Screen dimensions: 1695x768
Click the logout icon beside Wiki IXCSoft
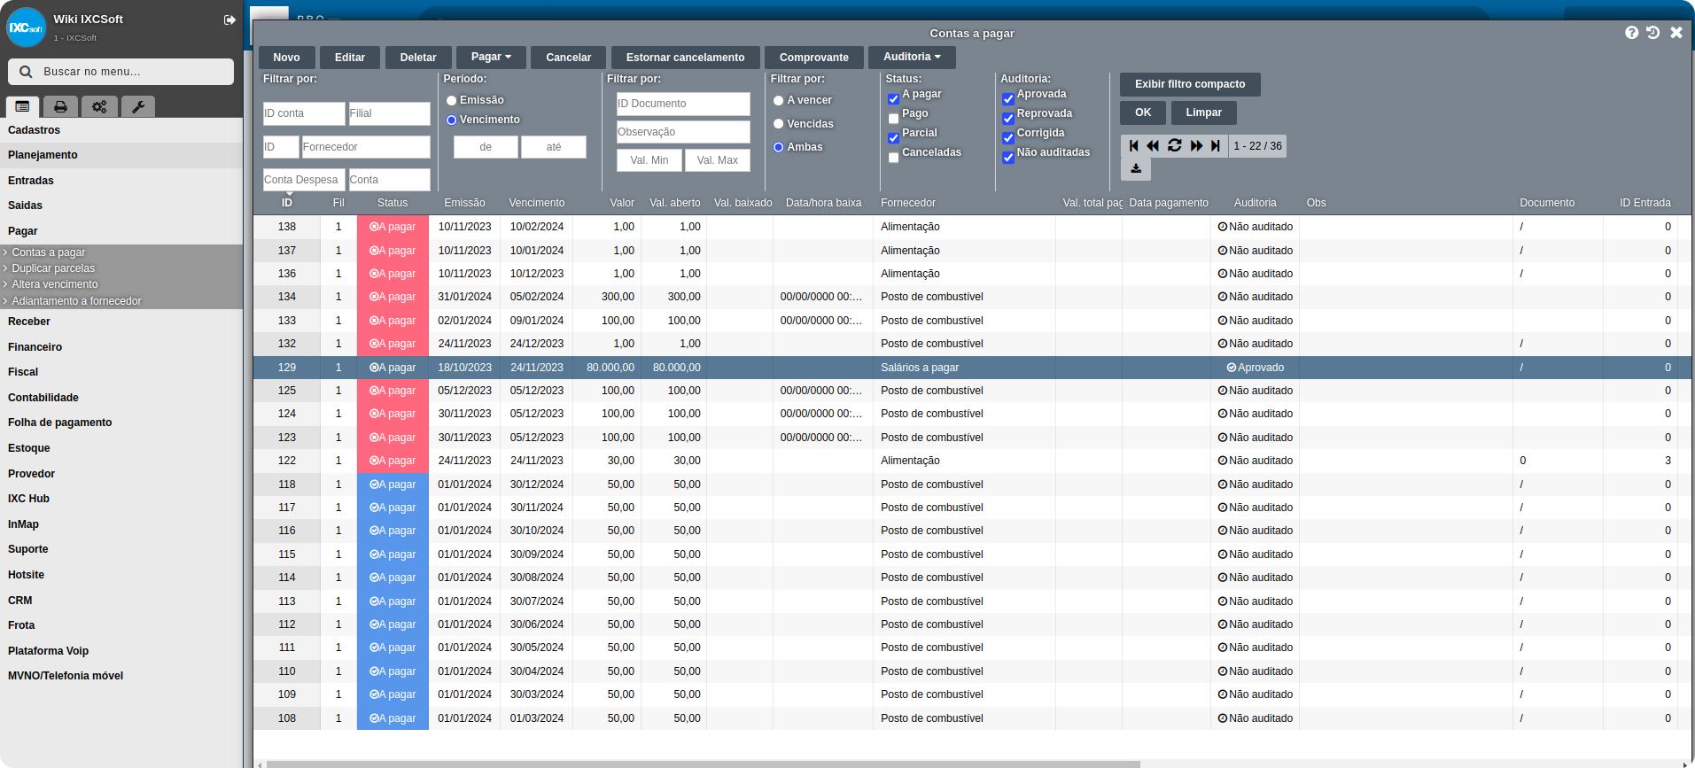229,19
